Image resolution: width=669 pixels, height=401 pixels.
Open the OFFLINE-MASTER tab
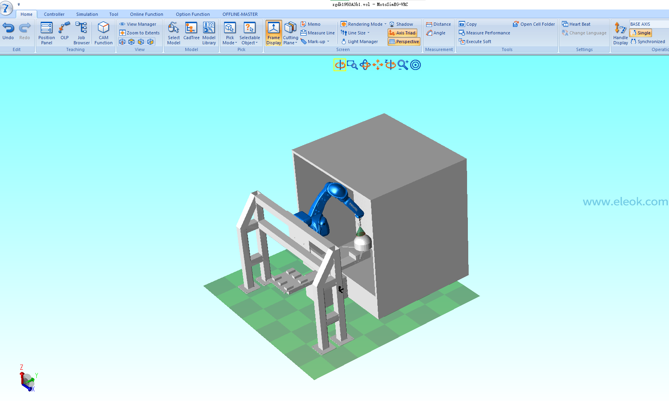click(x=240, y=14)
